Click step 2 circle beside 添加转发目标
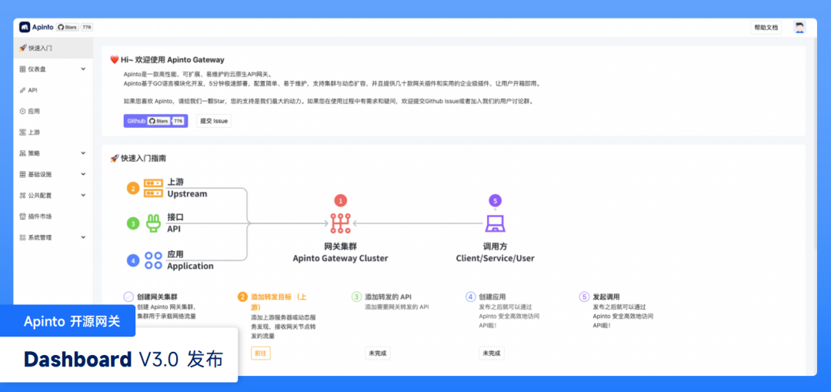 (x=242, y=297)
